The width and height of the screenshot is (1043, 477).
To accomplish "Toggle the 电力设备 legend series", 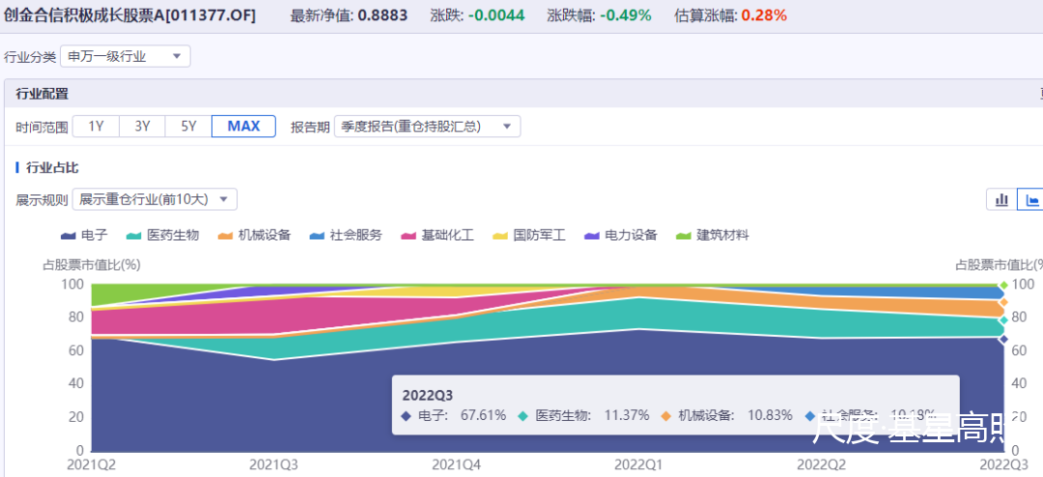I will [x=621, y=235].
